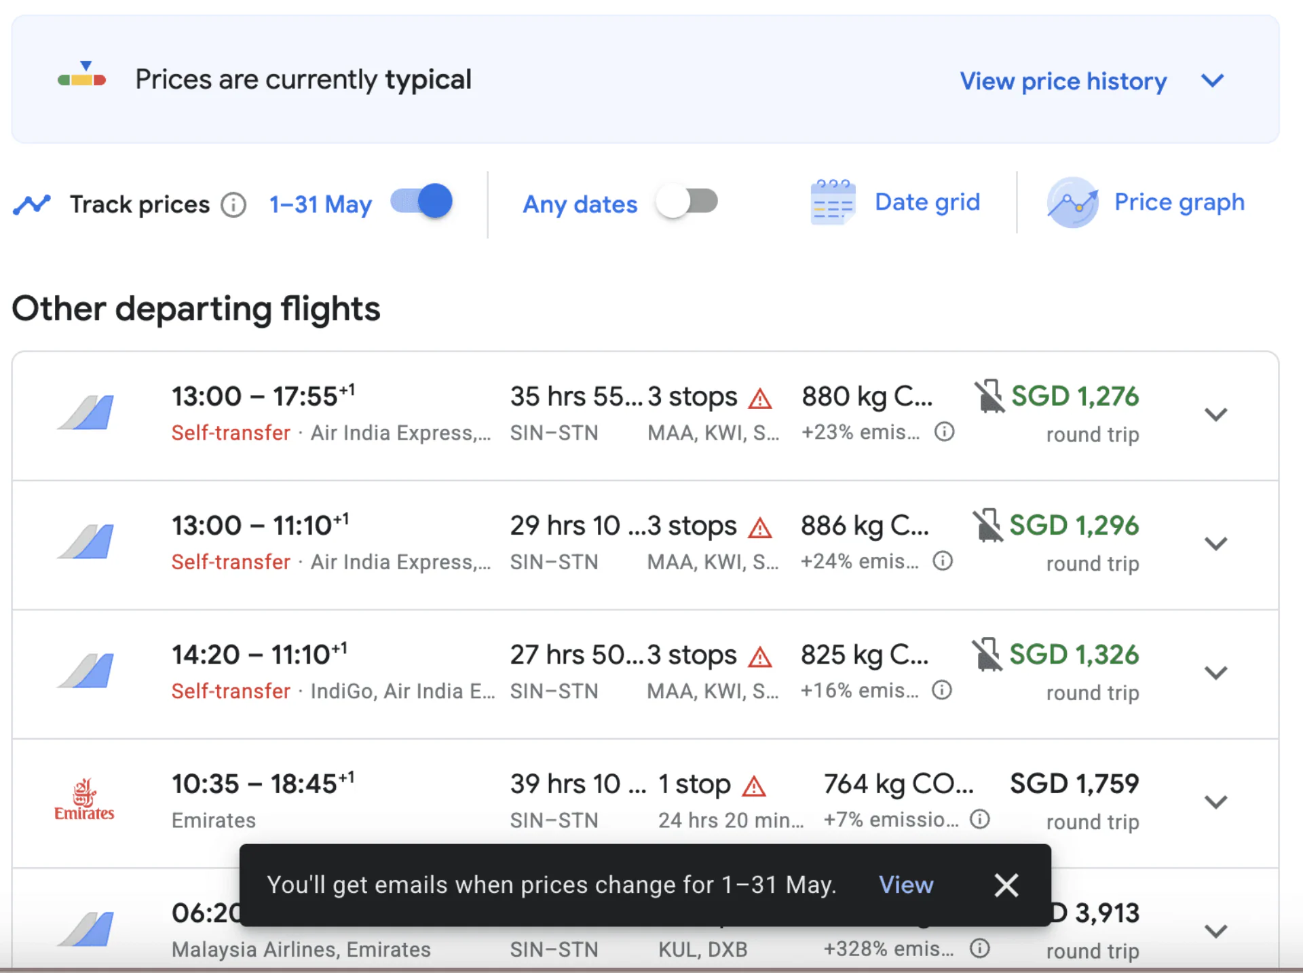The image size is (1303, 973).
Task: Open the Price graph view
Action: pyautogui.click(x=1179, y=202)
